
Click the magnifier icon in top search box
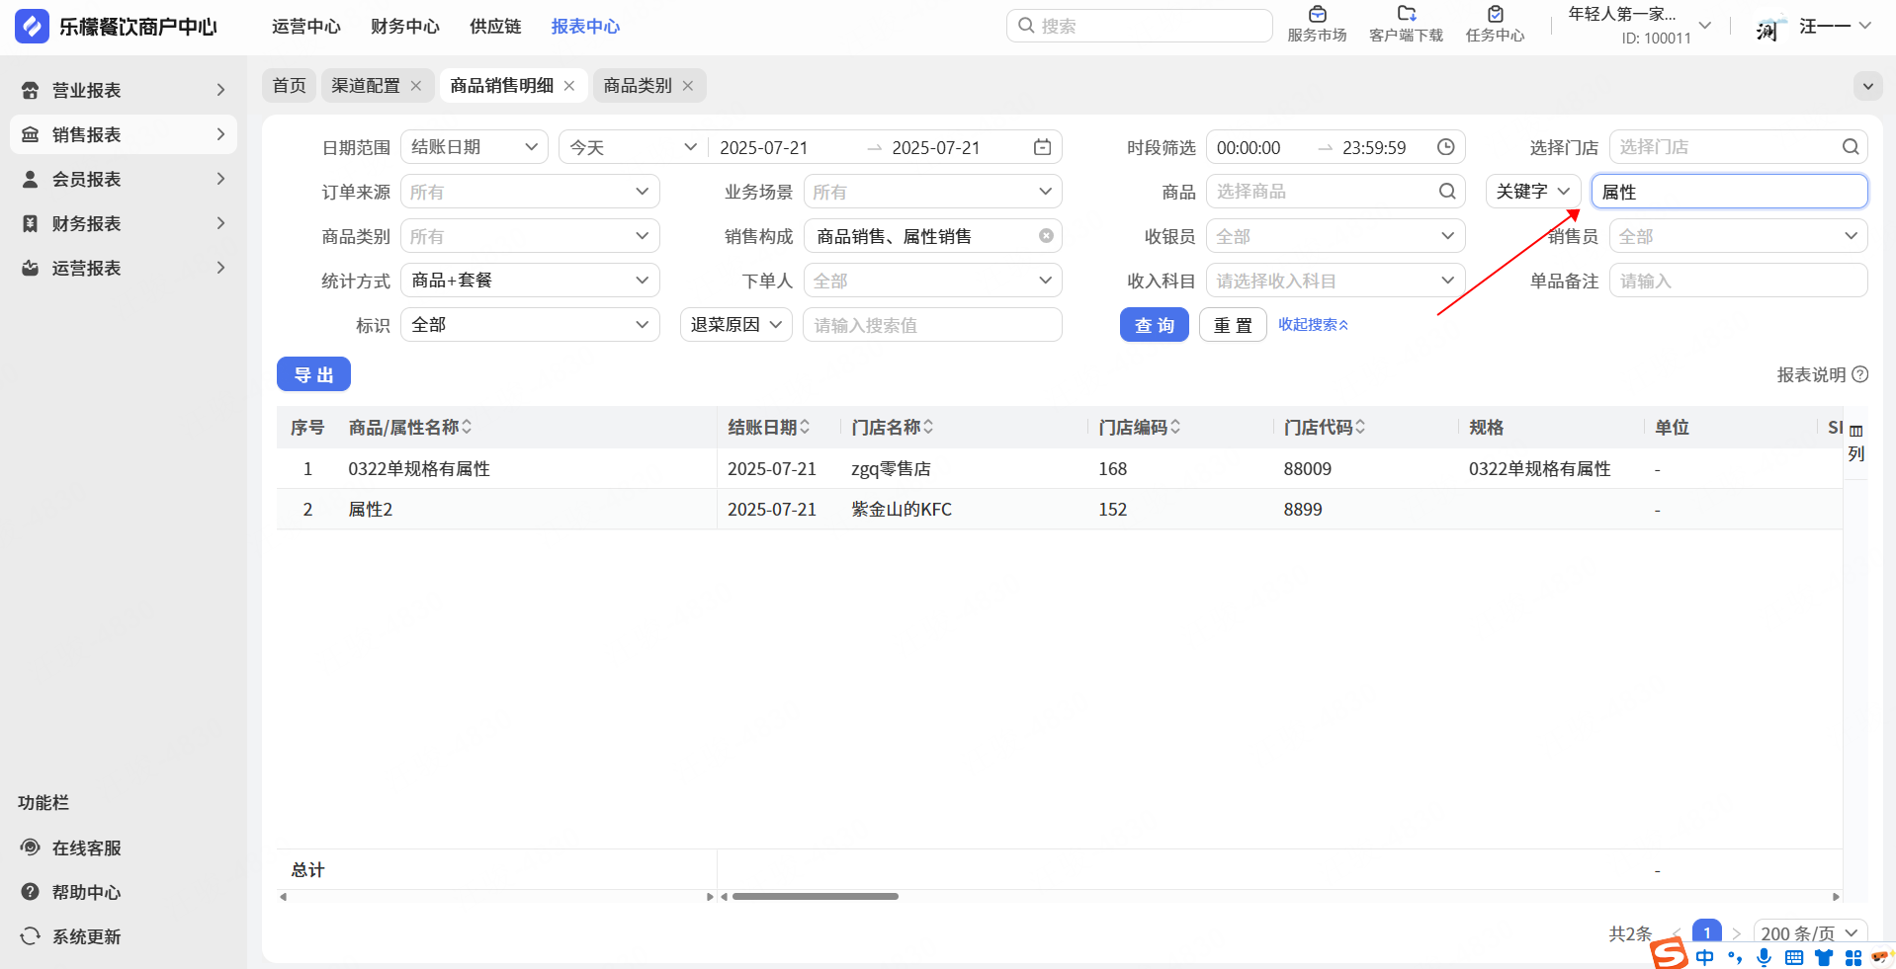(x=1026, y=26)
